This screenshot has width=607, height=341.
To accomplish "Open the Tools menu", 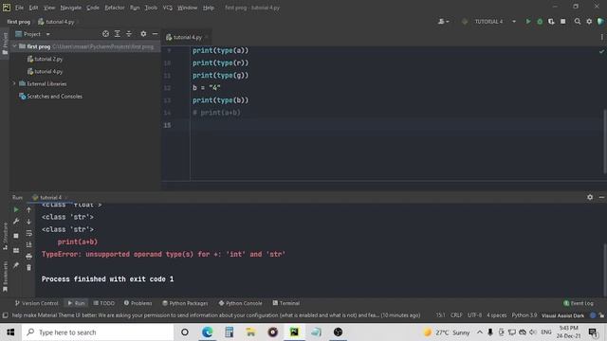I will 151,8.
